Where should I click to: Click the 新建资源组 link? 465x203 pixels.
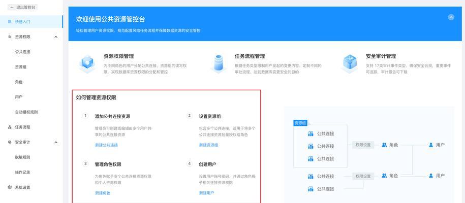click(208, 145)
